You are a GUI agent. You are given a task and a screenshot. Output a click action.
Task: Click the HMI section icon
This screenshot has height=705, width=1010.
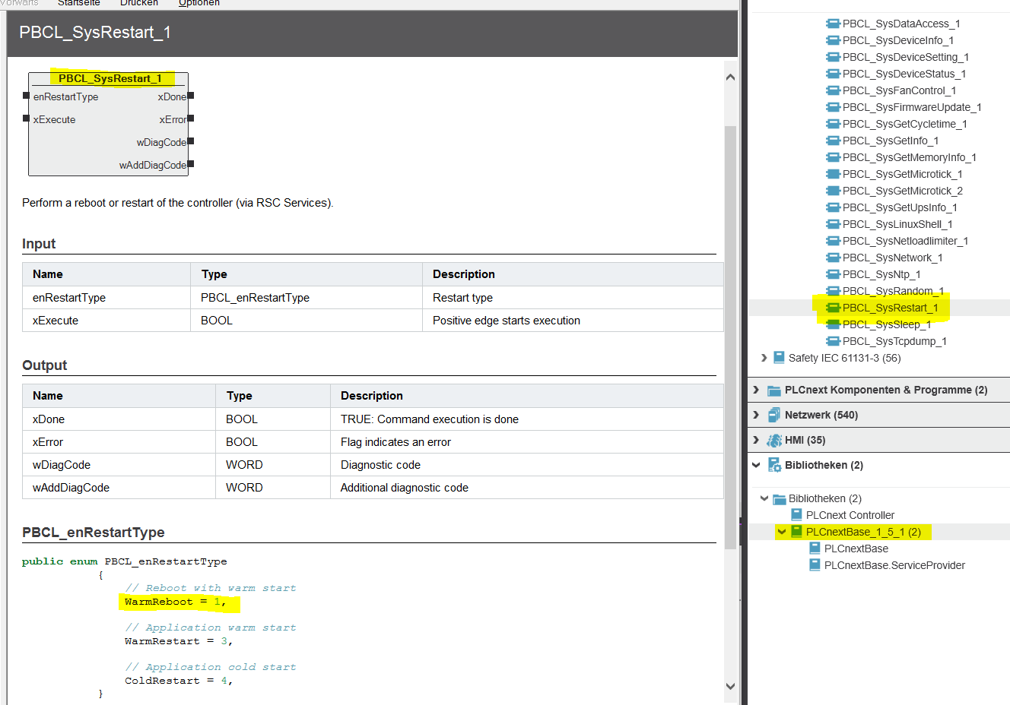pos(774,440)
